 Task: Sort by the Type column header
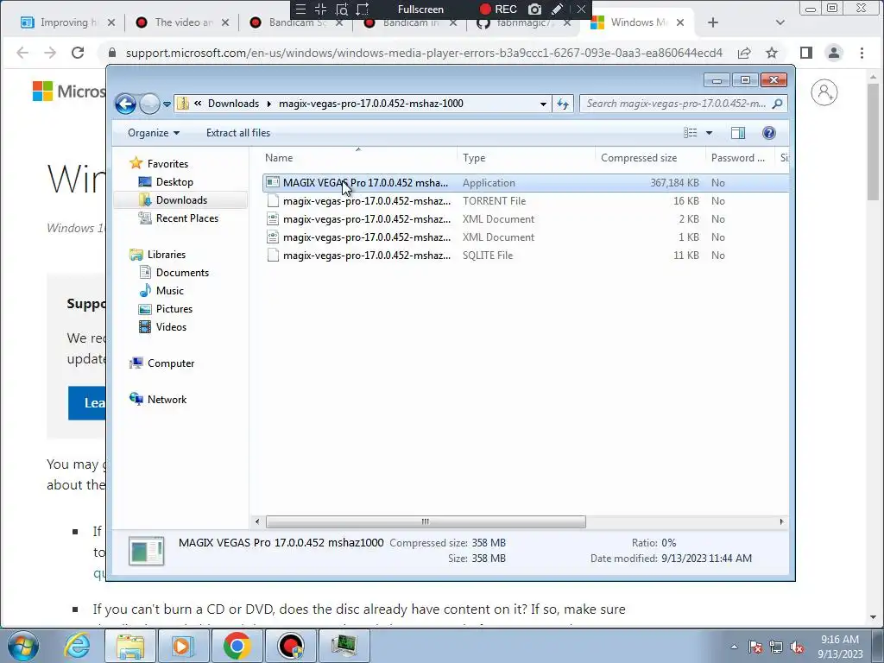(x=526, y=158)
